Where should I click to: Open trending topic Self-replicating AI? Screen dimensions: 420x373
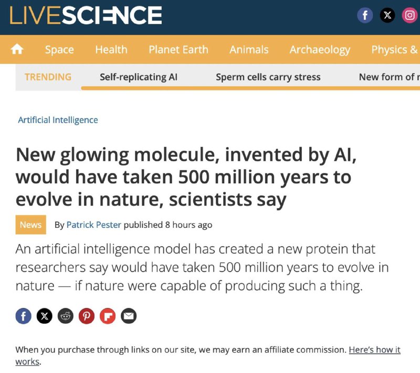[139, 77]
